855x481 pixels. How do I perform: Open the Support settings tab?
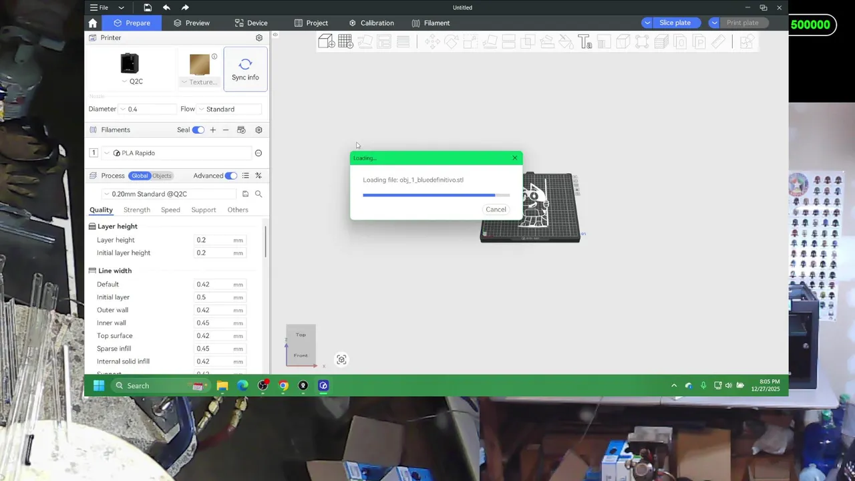coord(204,210)
